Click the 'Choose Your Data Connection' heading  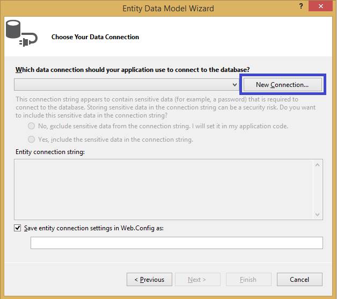(95, 37)
